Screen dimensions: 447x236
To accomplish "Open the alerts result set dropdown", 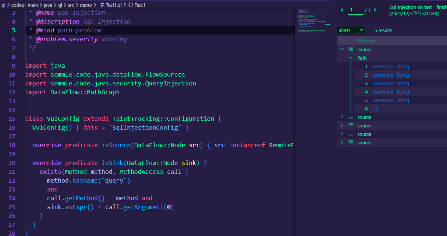I will pyautogui.click(x=351, y=30).
